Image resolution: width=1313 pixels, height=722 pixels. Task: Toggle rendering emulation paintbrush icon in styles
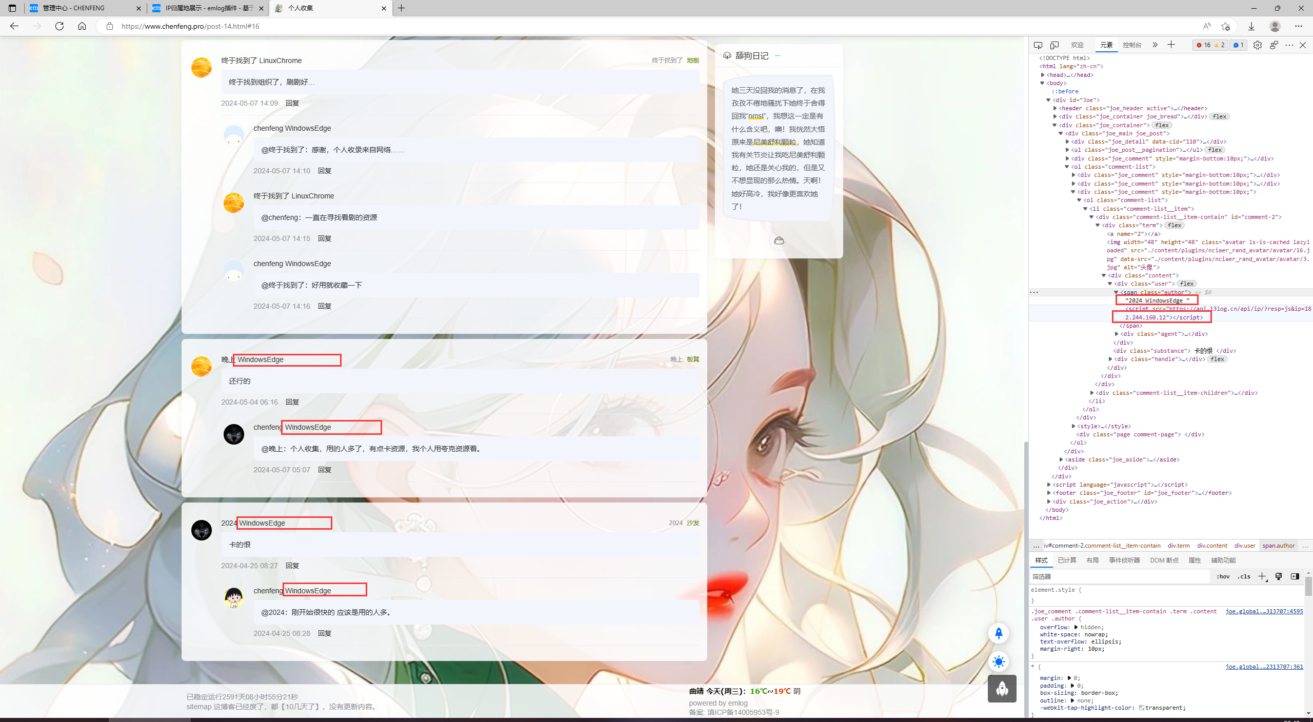[x=1279, y=576]
